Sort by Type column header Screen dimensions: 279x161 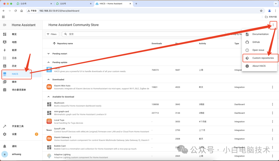(236, 43)
